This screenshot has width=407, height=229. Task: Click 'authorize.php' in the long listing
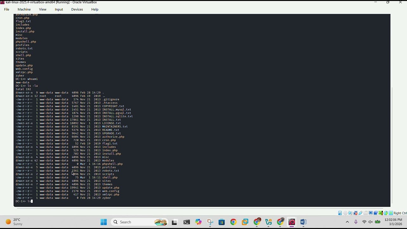click(x=113, y=137)
